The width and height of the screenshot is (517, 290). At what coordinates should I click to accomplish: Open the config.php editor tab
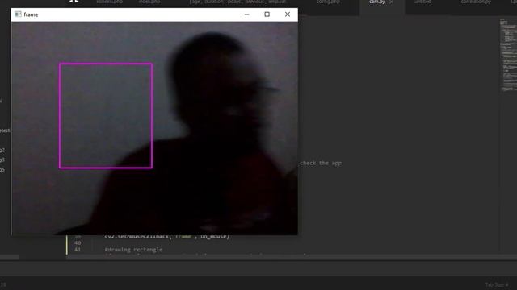(328, 2)
